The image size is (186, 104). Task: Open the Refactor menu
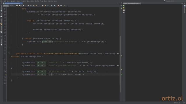pos(24,1)
